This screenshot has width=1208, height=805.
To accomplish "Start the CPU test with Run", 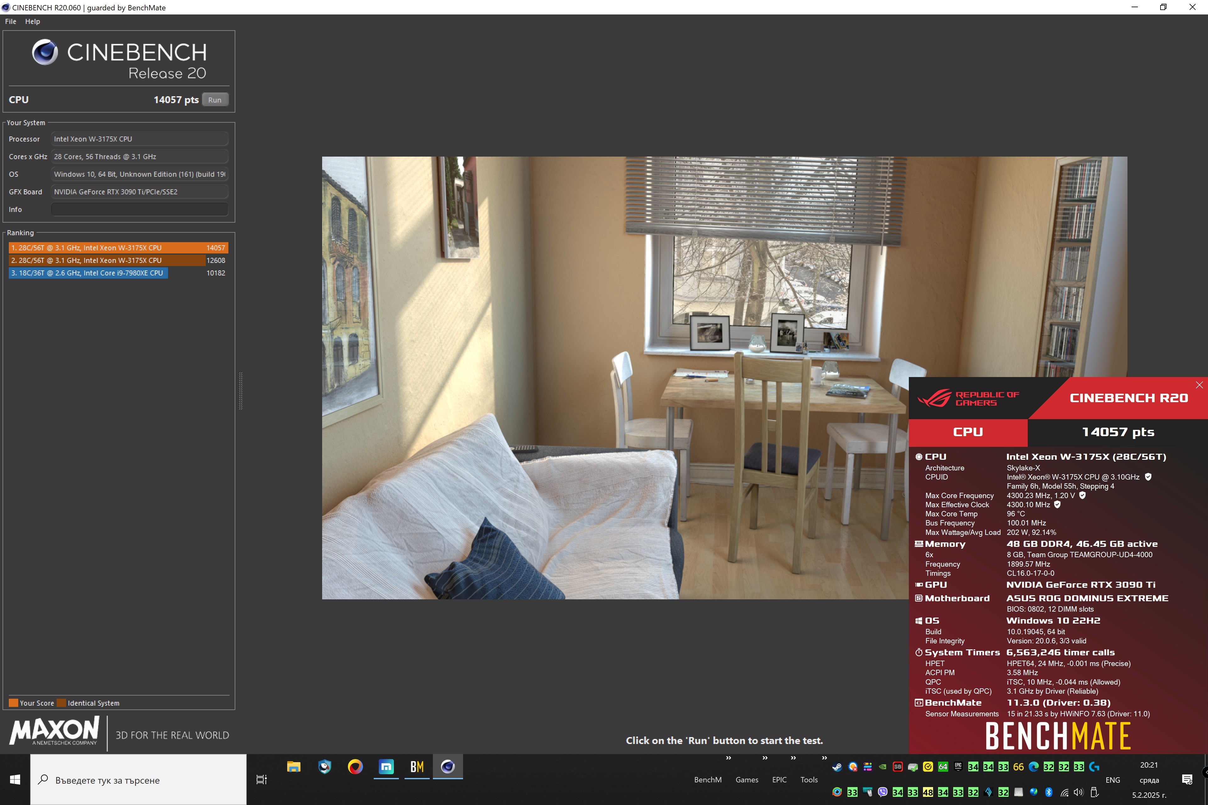I will coord(215,100).
